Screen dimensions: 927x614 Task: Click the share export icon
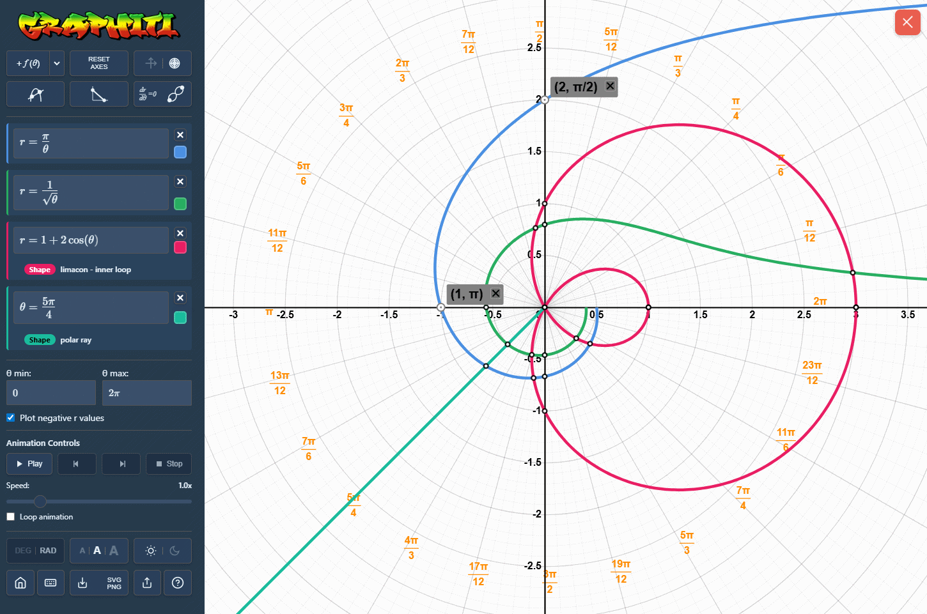[x=147, y=583]
